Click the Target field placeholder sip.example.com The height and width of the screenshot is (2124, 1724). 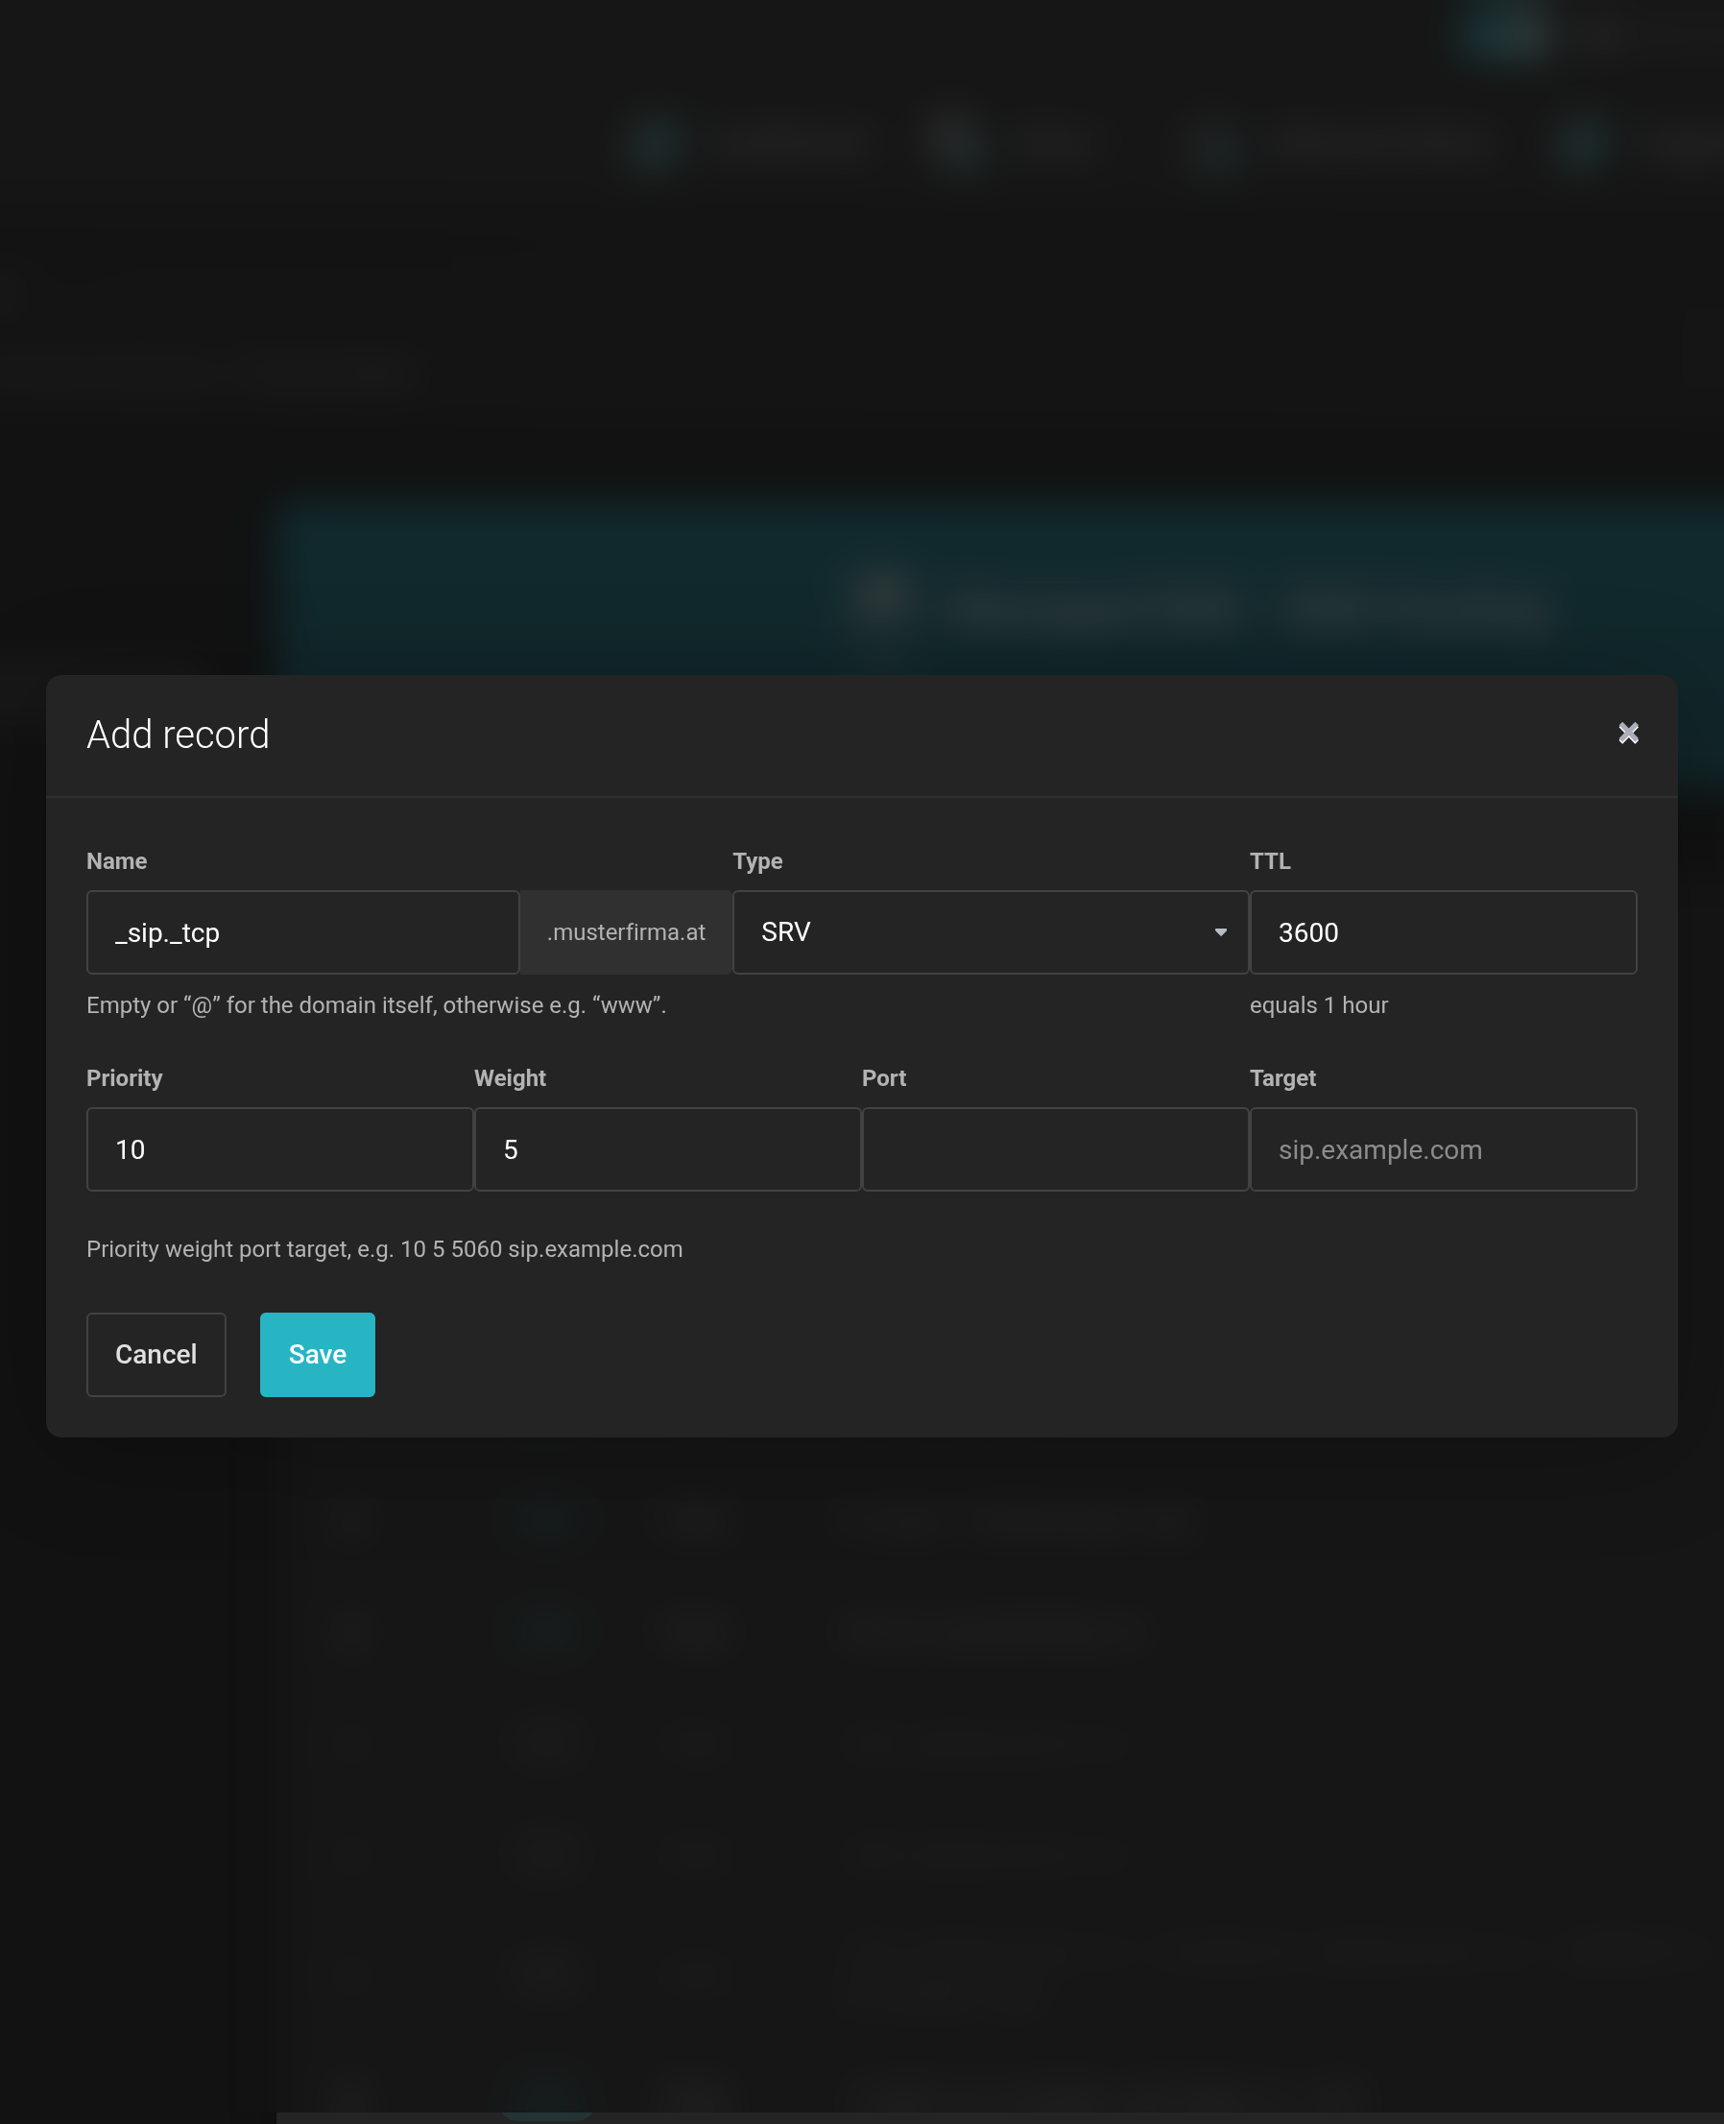pyautogui.click(x=1443, y=1149)
